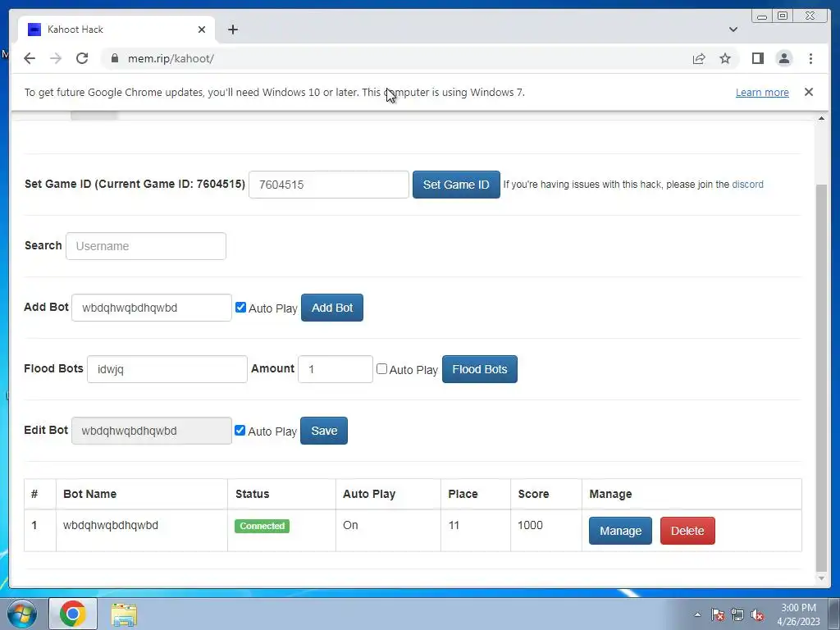Click page scrollbar up arrow
This screenshot has height=630, width=840.
point(821,118)
